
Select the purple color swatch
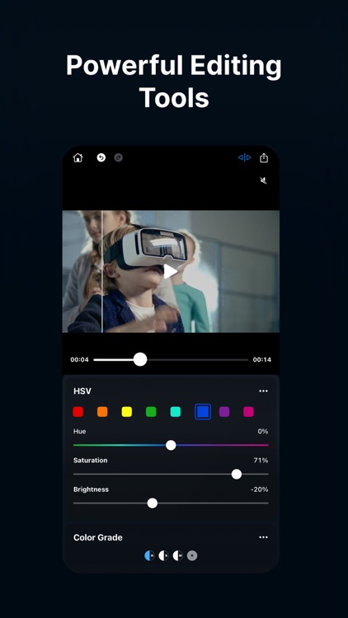click(x=224, y=412)
